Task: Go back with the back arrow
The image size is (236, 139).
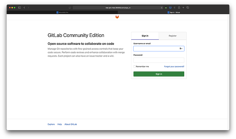Action: click(x=24, y=8)
